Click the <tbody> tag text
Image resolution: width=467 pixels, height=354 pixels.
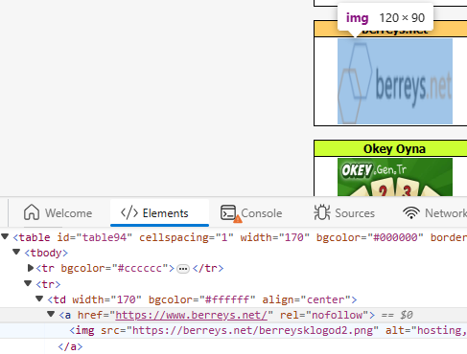coord(46,253)
